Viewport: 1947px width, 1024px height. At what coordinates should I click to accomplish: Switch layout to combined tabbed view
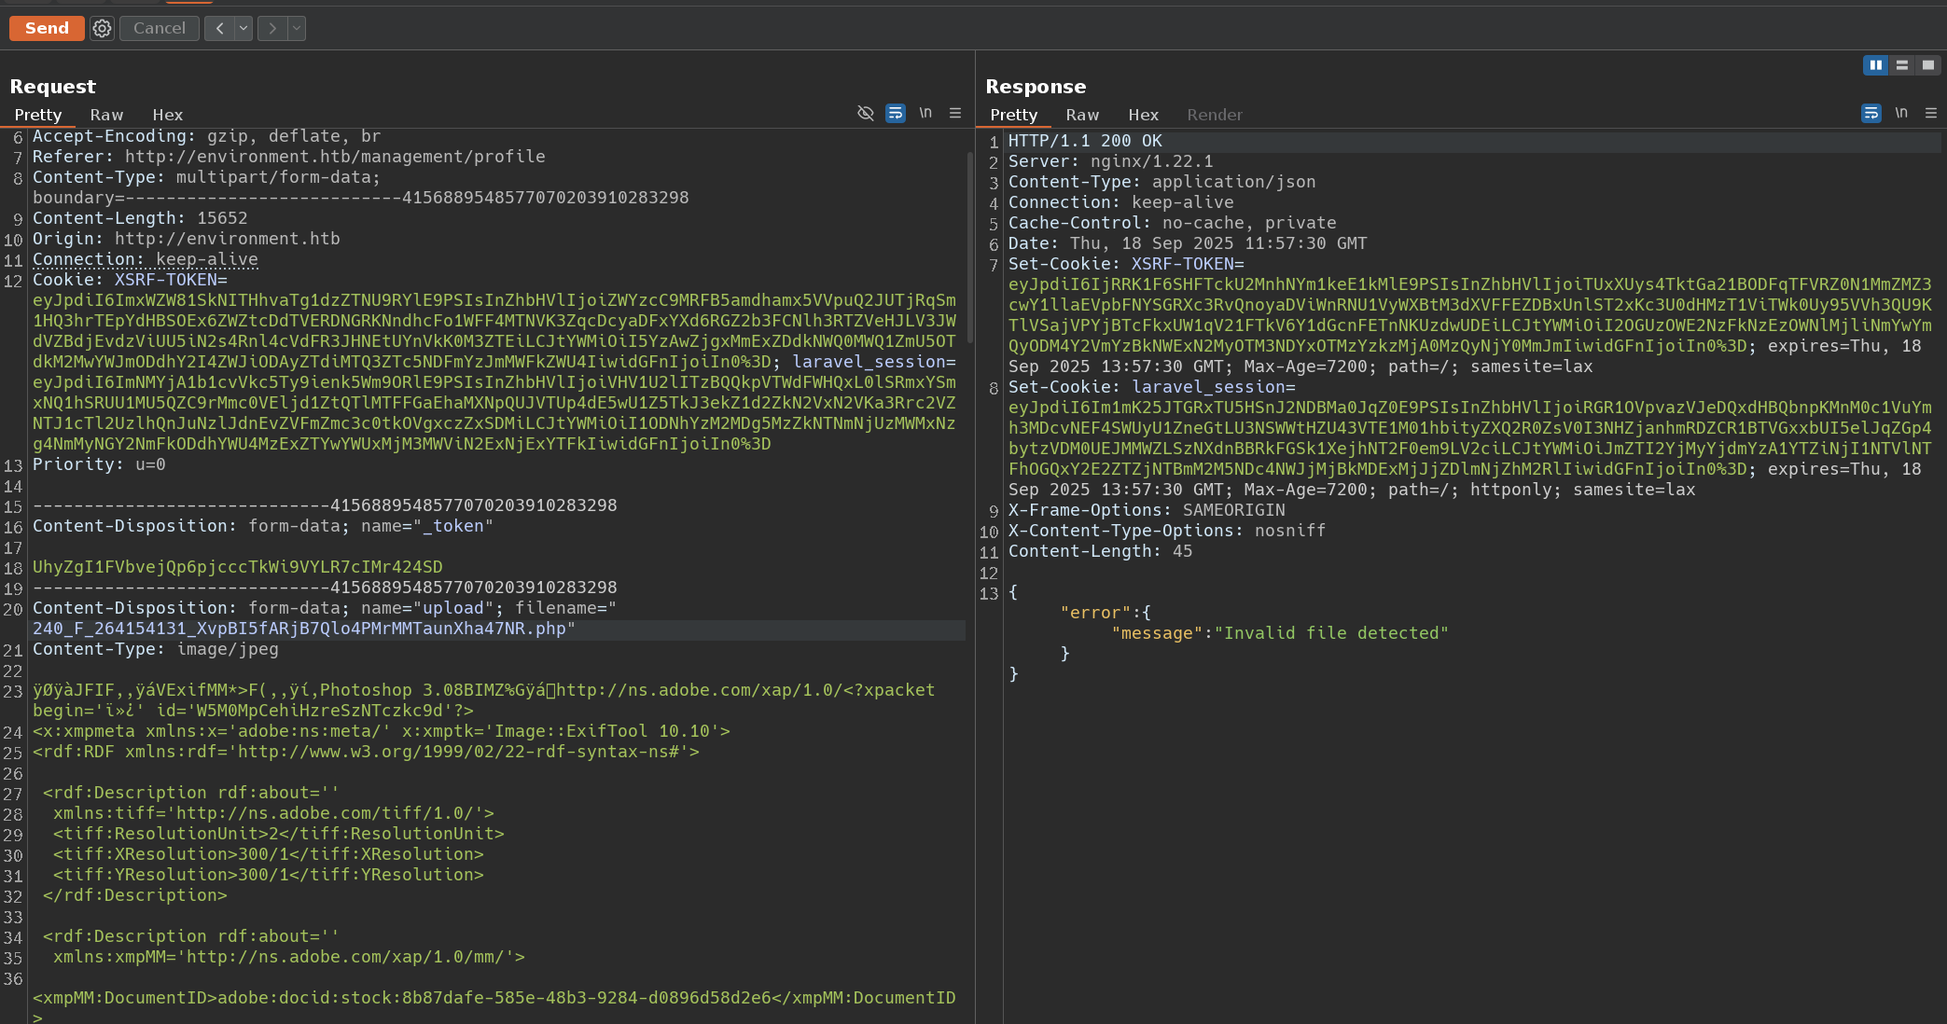coord(1927,64)
